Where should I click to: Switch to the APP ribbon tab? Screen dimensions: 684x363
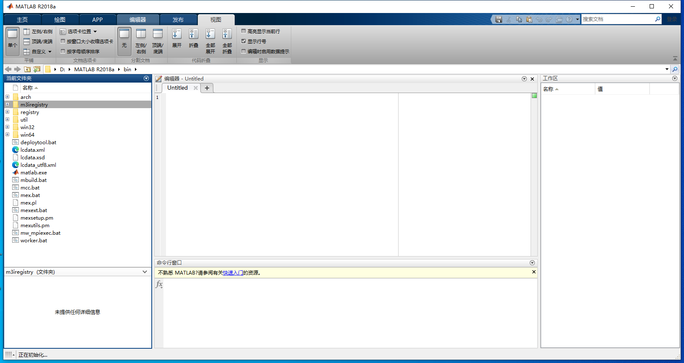click(x=97, y=20)
